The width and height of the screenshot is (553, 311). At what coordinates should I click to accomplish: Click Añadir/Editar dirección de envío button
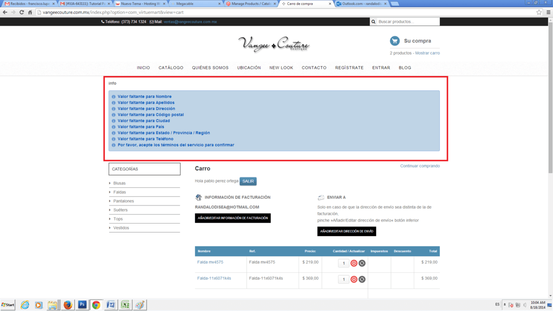pyautogui.click(x=347, y=231)
